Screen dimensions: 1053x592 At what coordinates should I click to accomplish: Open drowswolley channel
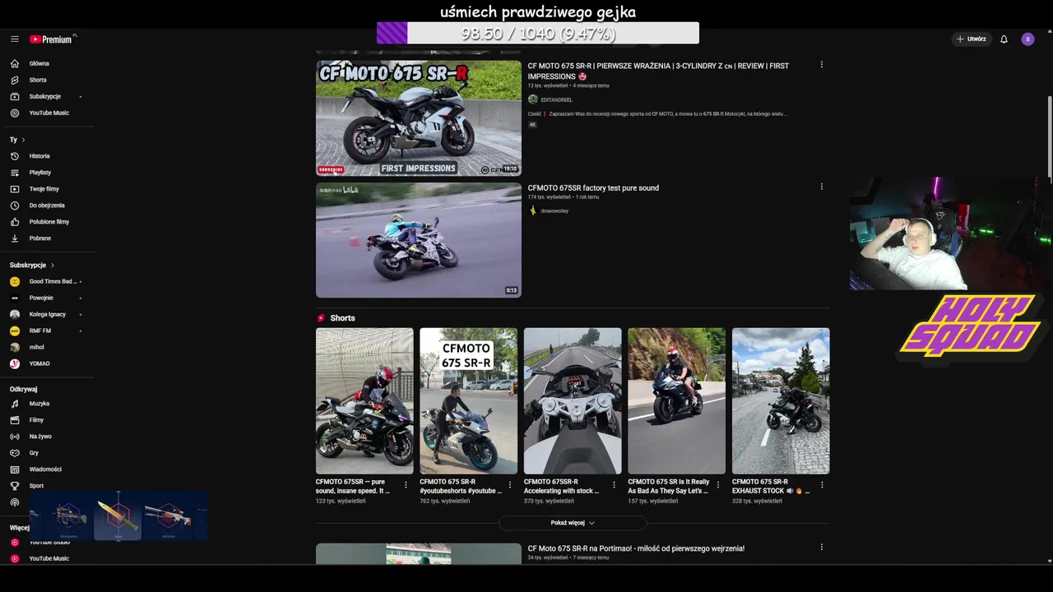[554, 210]
